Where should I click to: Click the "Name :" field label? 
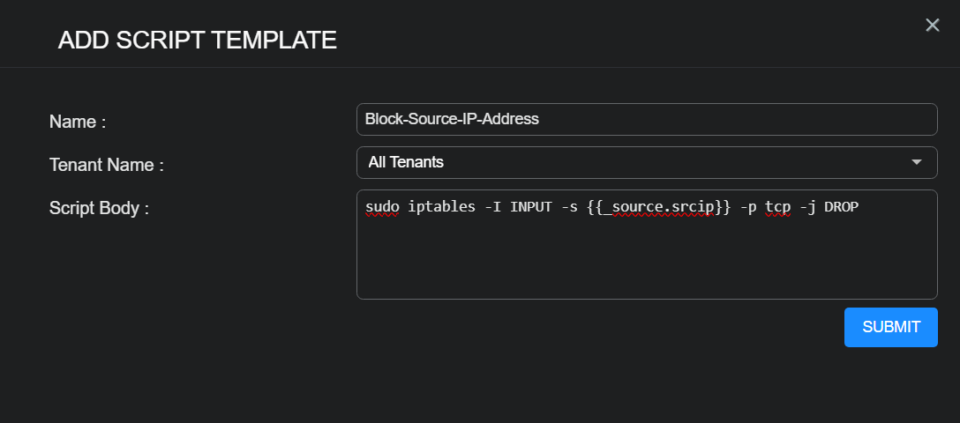click(x=78, y=122)
